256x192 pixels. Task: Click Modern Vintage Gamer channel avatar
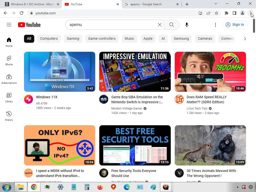pos(104,99)
